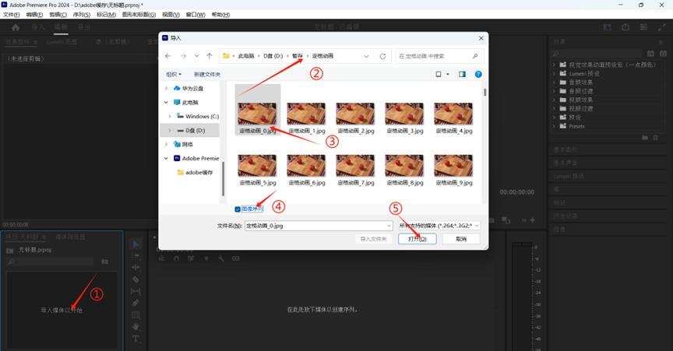Click the new bin folder icon in Effects panel
The width and height of the screenshot is (673, 351).
[x=645, y=138]
